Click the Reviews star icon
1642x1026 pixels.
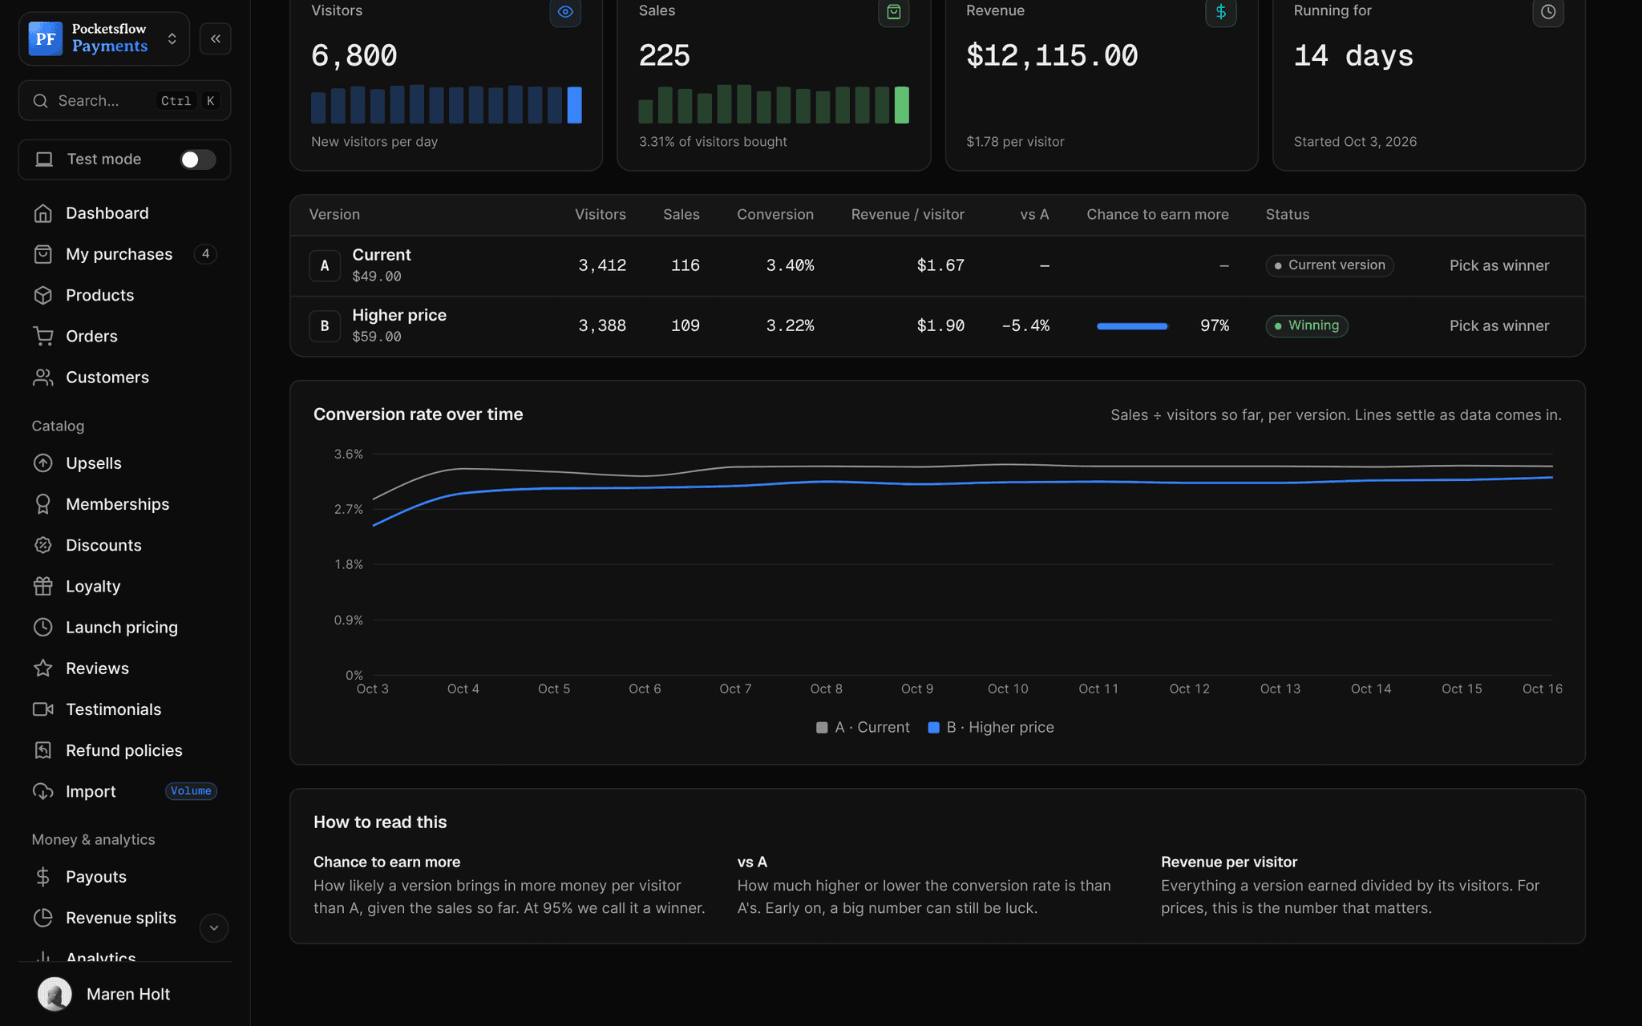pos(43,668)
